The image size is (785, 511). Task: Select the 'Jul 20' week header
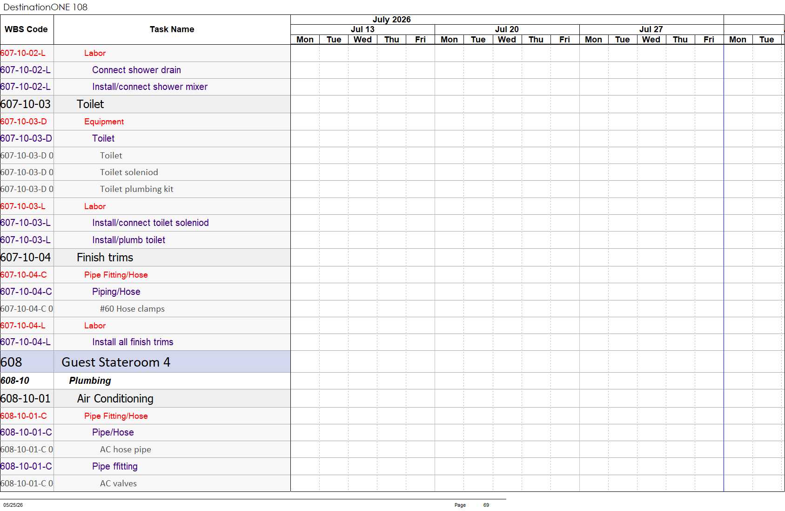click(x=507, y=29)
